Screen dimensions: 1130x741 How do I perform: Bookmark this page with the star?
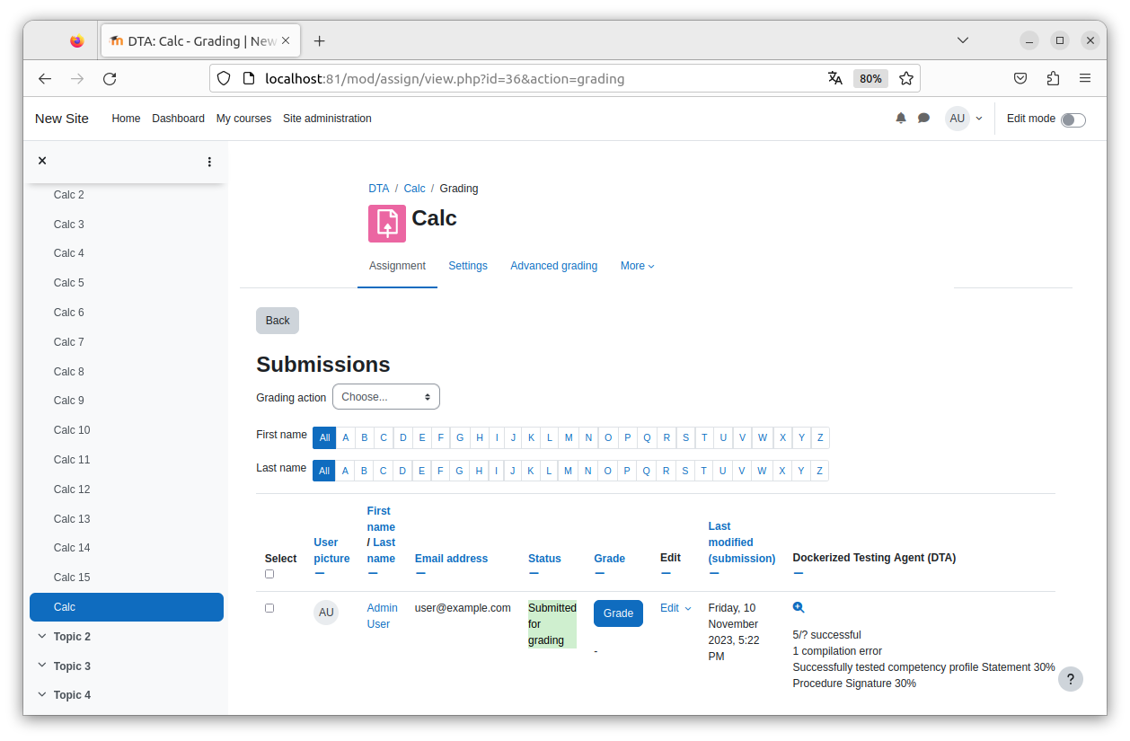point(906,79)
